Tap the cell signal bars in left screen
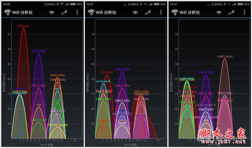The width and height of the screenshot is (252, 148). point(67,4)
